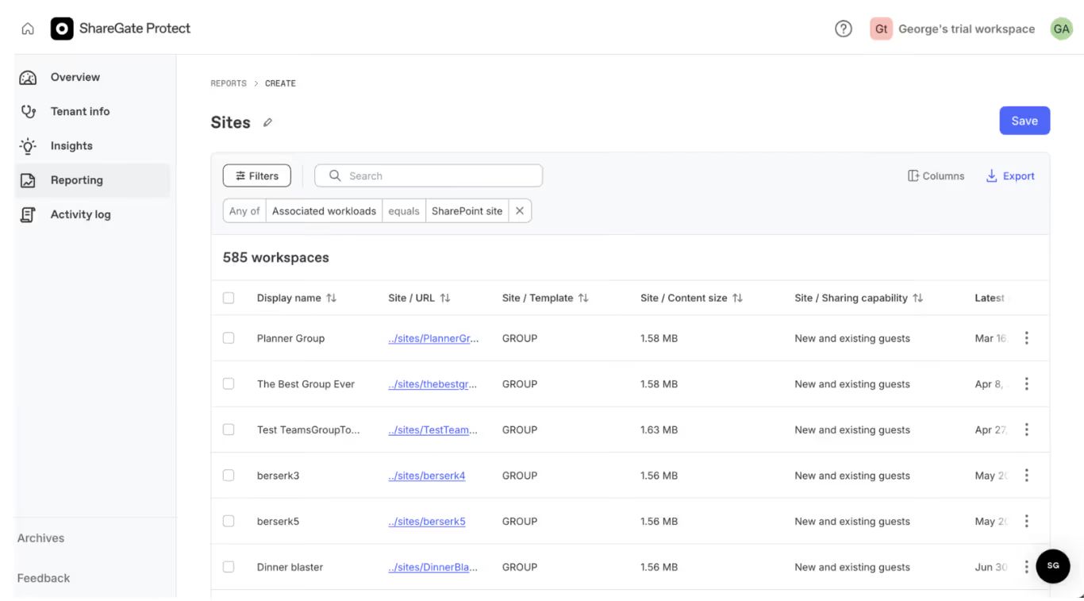
Task: Tick the checkbox beside berserk3
Action: pyautogui.click(x=229, y=475)
